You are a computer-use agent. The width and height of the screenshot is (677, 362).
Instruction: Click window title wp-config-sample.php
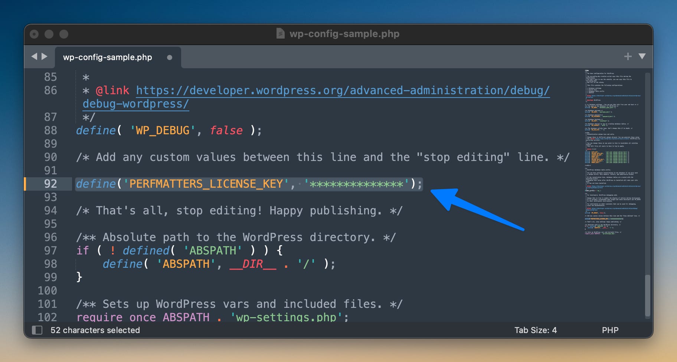(344, 34)
